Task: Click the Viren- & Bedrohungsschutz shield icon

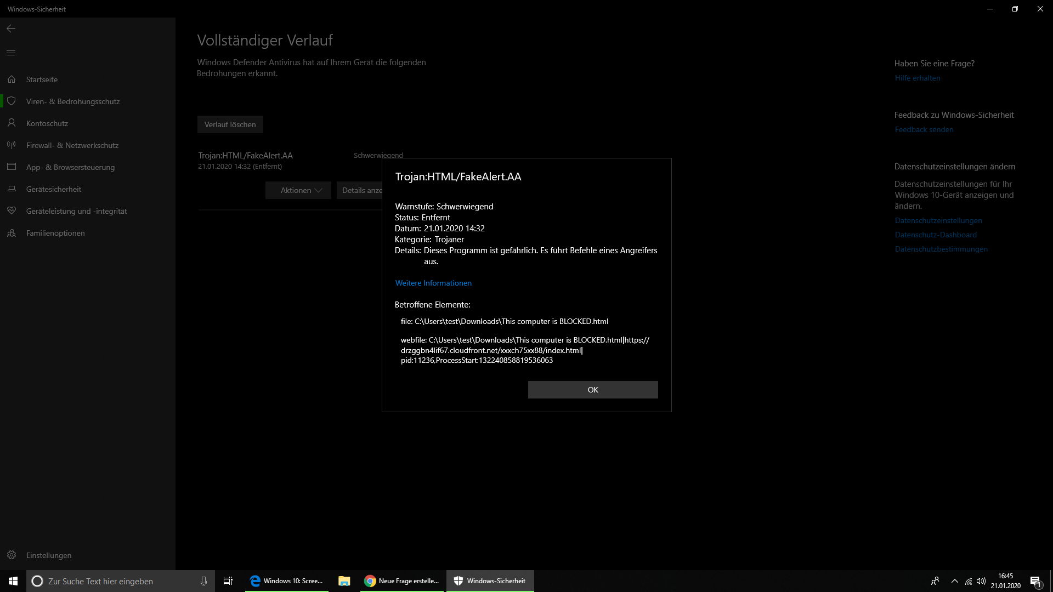Action: tap(12, 101)
